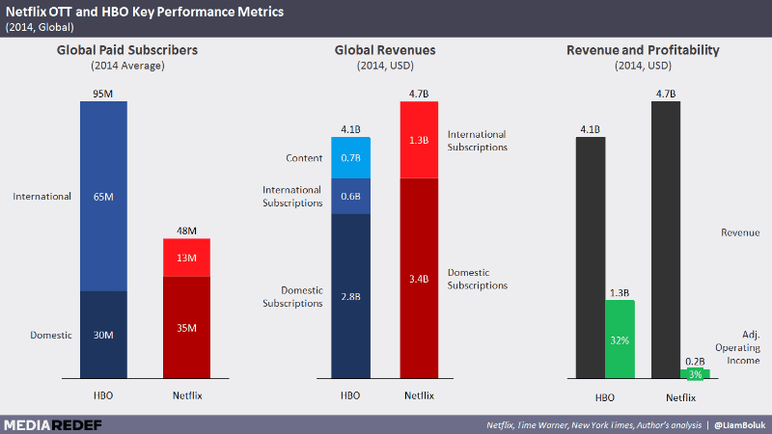Click the '(2014, USD)' subheading under Revenue and Profitability
This screenshot has width=772, height=434.
[643, 66]
